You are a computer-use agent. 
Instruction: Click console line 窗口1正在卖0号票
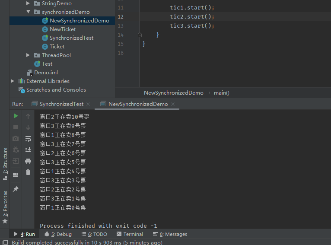[x=63, y=207]
